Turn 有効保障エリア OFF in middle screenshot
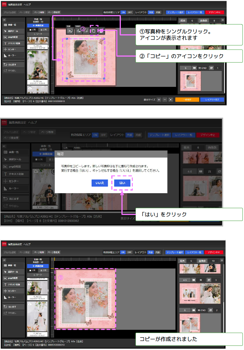The height and width of the screenshot is (350, 244). point(103,135)
